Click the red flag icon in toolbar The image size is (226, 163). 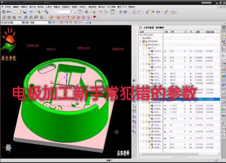point(95,17)
